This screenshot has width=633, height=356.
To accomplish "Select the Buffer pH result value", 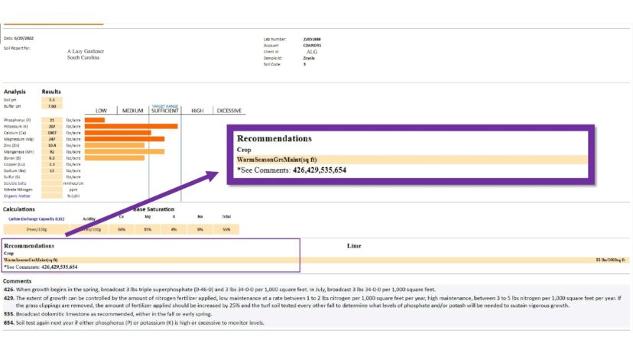I will tap(52, 106).
